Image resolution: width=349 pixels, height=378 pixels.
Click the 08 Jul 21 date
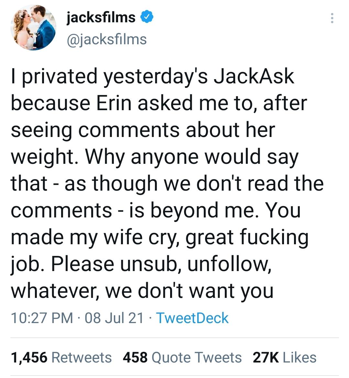(114, 318)
